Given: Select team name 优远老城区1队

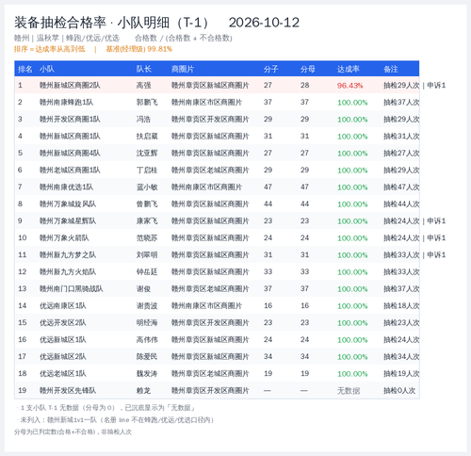Looking at the screenshot, I should [63, 374].
